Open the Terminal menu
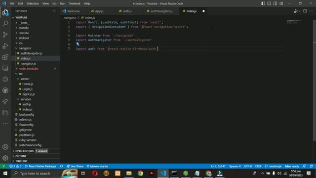 coord(75,3)
